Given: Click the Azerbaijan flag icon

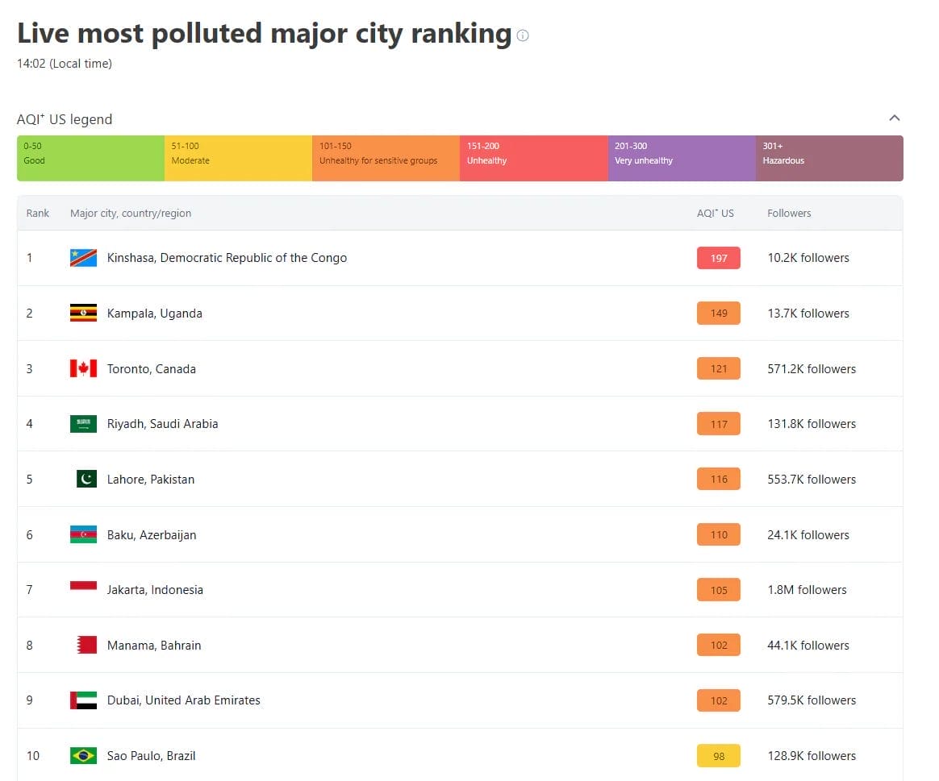Looking at the screenshot, I should 83,535.
